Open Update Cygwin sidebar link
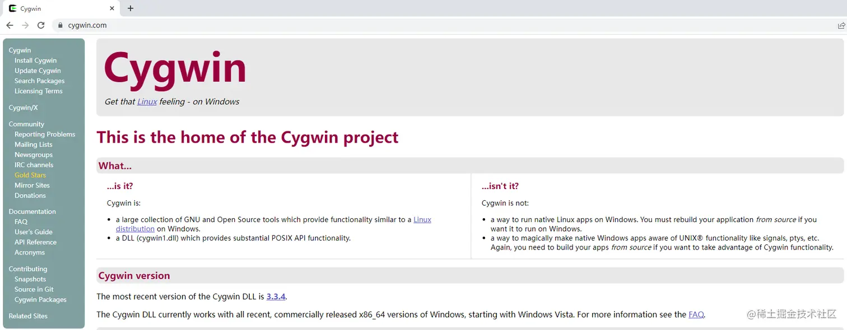The image size is (847, 330). (x=38, y=70)
